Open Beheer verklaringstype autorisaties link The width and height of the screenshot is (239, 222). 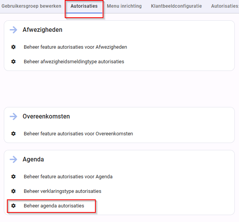[x=62, y=191]
